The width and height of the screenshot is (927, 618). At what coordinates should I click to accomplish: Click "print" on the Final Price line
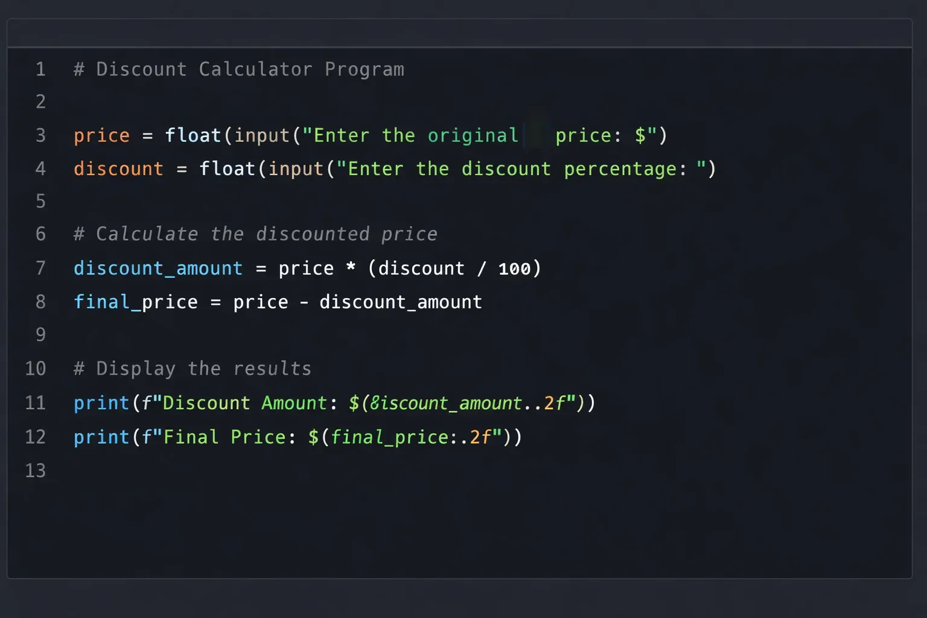point(101,437)
